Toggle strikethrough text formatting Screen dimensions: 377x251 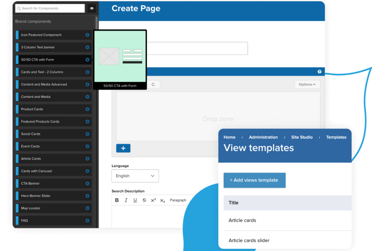click(x=144, y=200)
